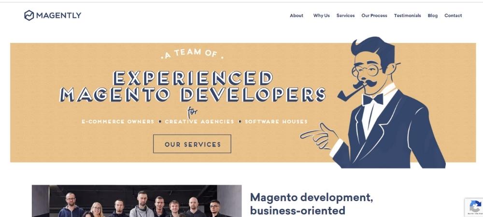
Task: Click the MAGENTLY wordmark text
Action: click(x=59, y=15)
